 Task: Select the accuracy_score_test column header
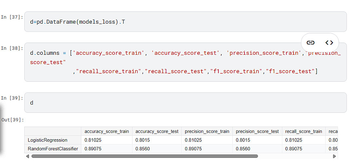tap(157, 131)
